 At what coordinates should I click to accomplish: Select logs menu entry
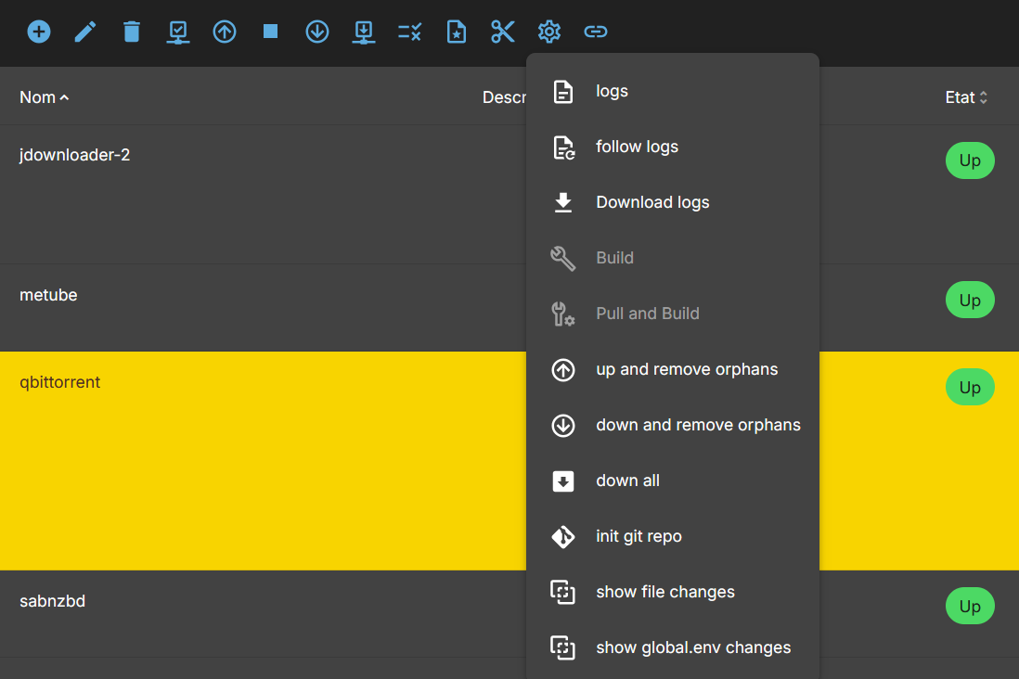pos(673,91)
